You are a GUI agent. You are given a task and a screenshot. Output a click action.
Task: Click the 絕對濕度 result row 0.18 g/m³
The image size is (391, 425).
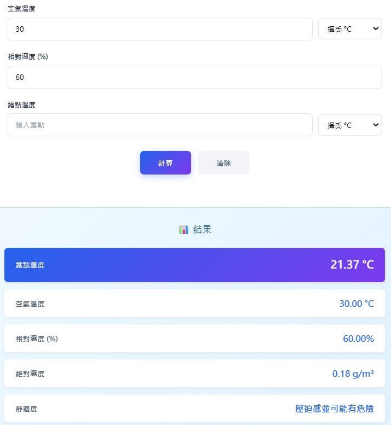[x=194, y=373]
